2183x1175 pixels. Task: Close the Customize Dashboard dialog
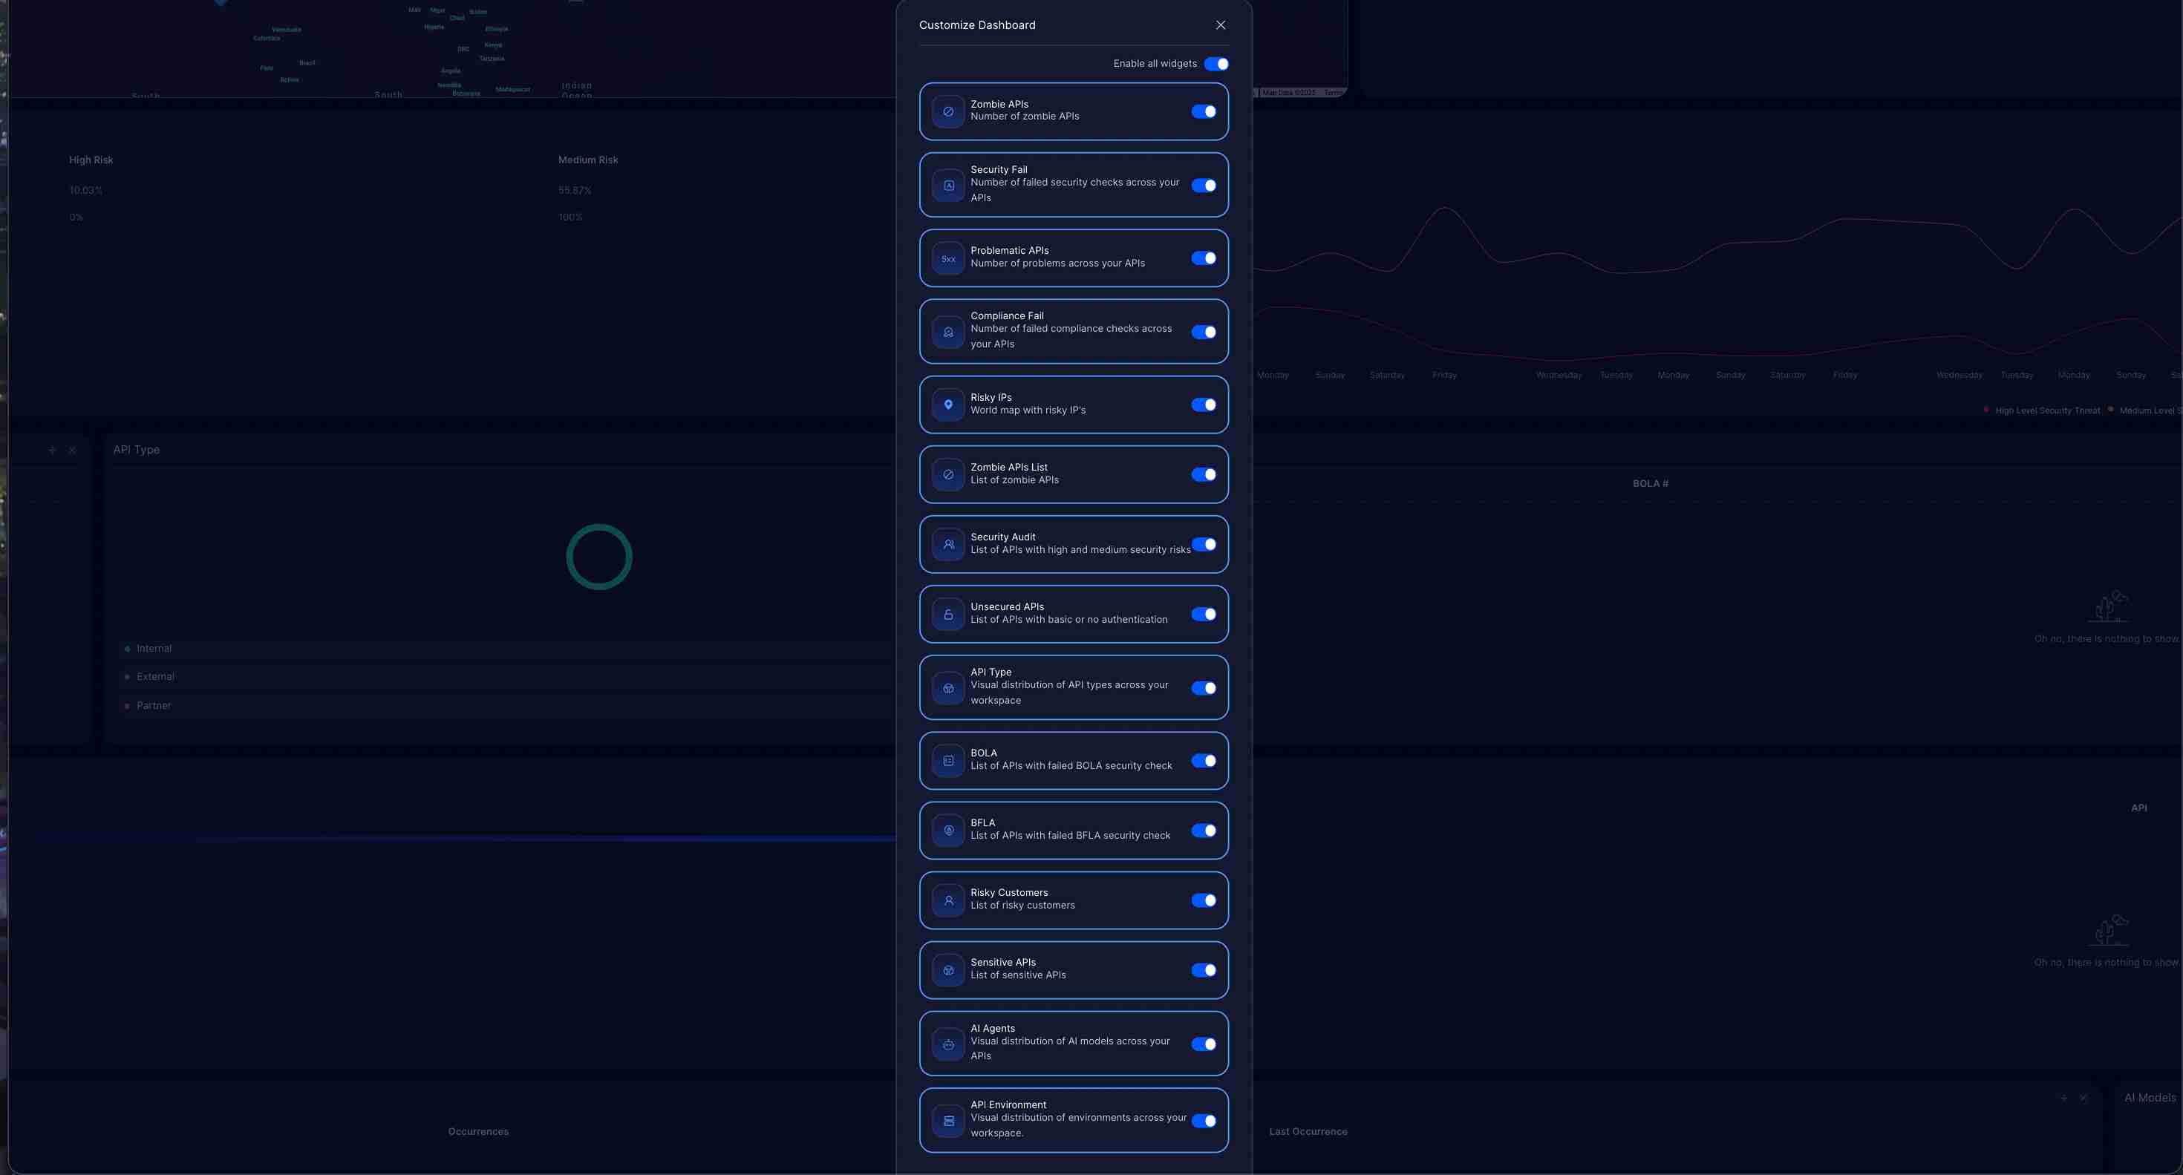[1220, 24]
